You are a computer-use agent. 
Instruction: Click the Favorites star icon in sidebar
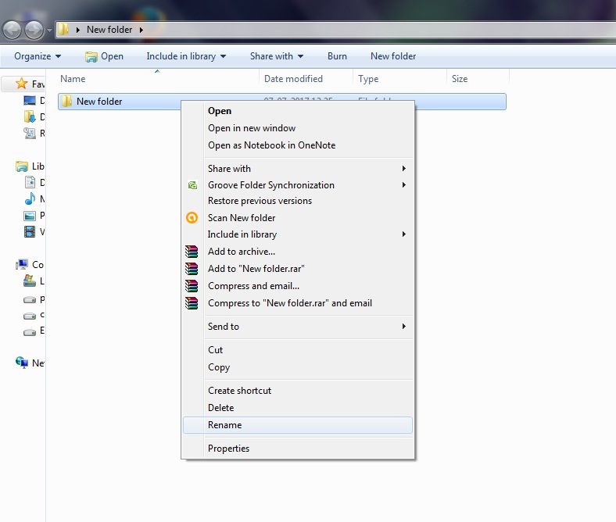(22, 84)
